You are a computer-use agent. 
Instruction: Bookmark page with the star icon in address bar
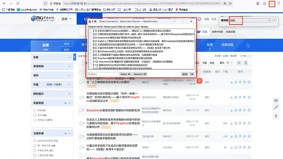click(230, 3)
